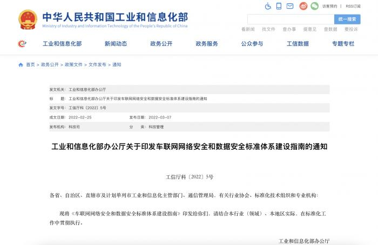
Task: Open the 政务服务 navigation menu
Action: 207,44
